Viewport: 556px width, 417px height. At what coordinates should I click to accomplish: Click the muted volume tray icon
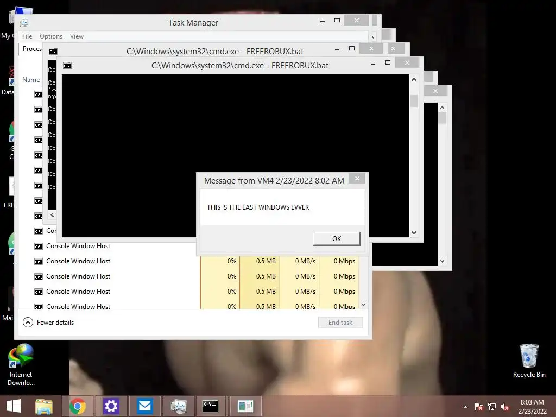[x=505, y=407]
